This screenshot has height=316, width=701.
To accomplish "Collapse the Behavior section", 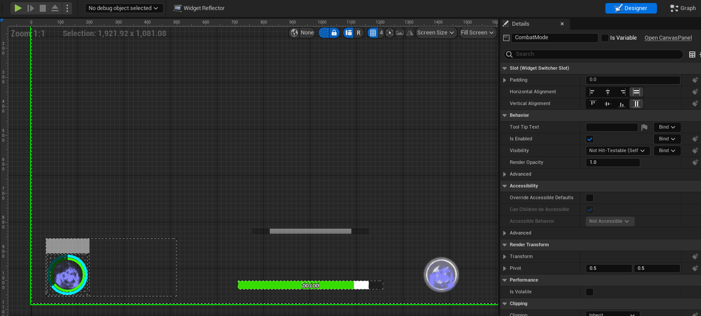I will point(505,116).
